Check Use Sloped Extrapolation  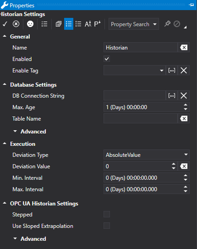107,226
